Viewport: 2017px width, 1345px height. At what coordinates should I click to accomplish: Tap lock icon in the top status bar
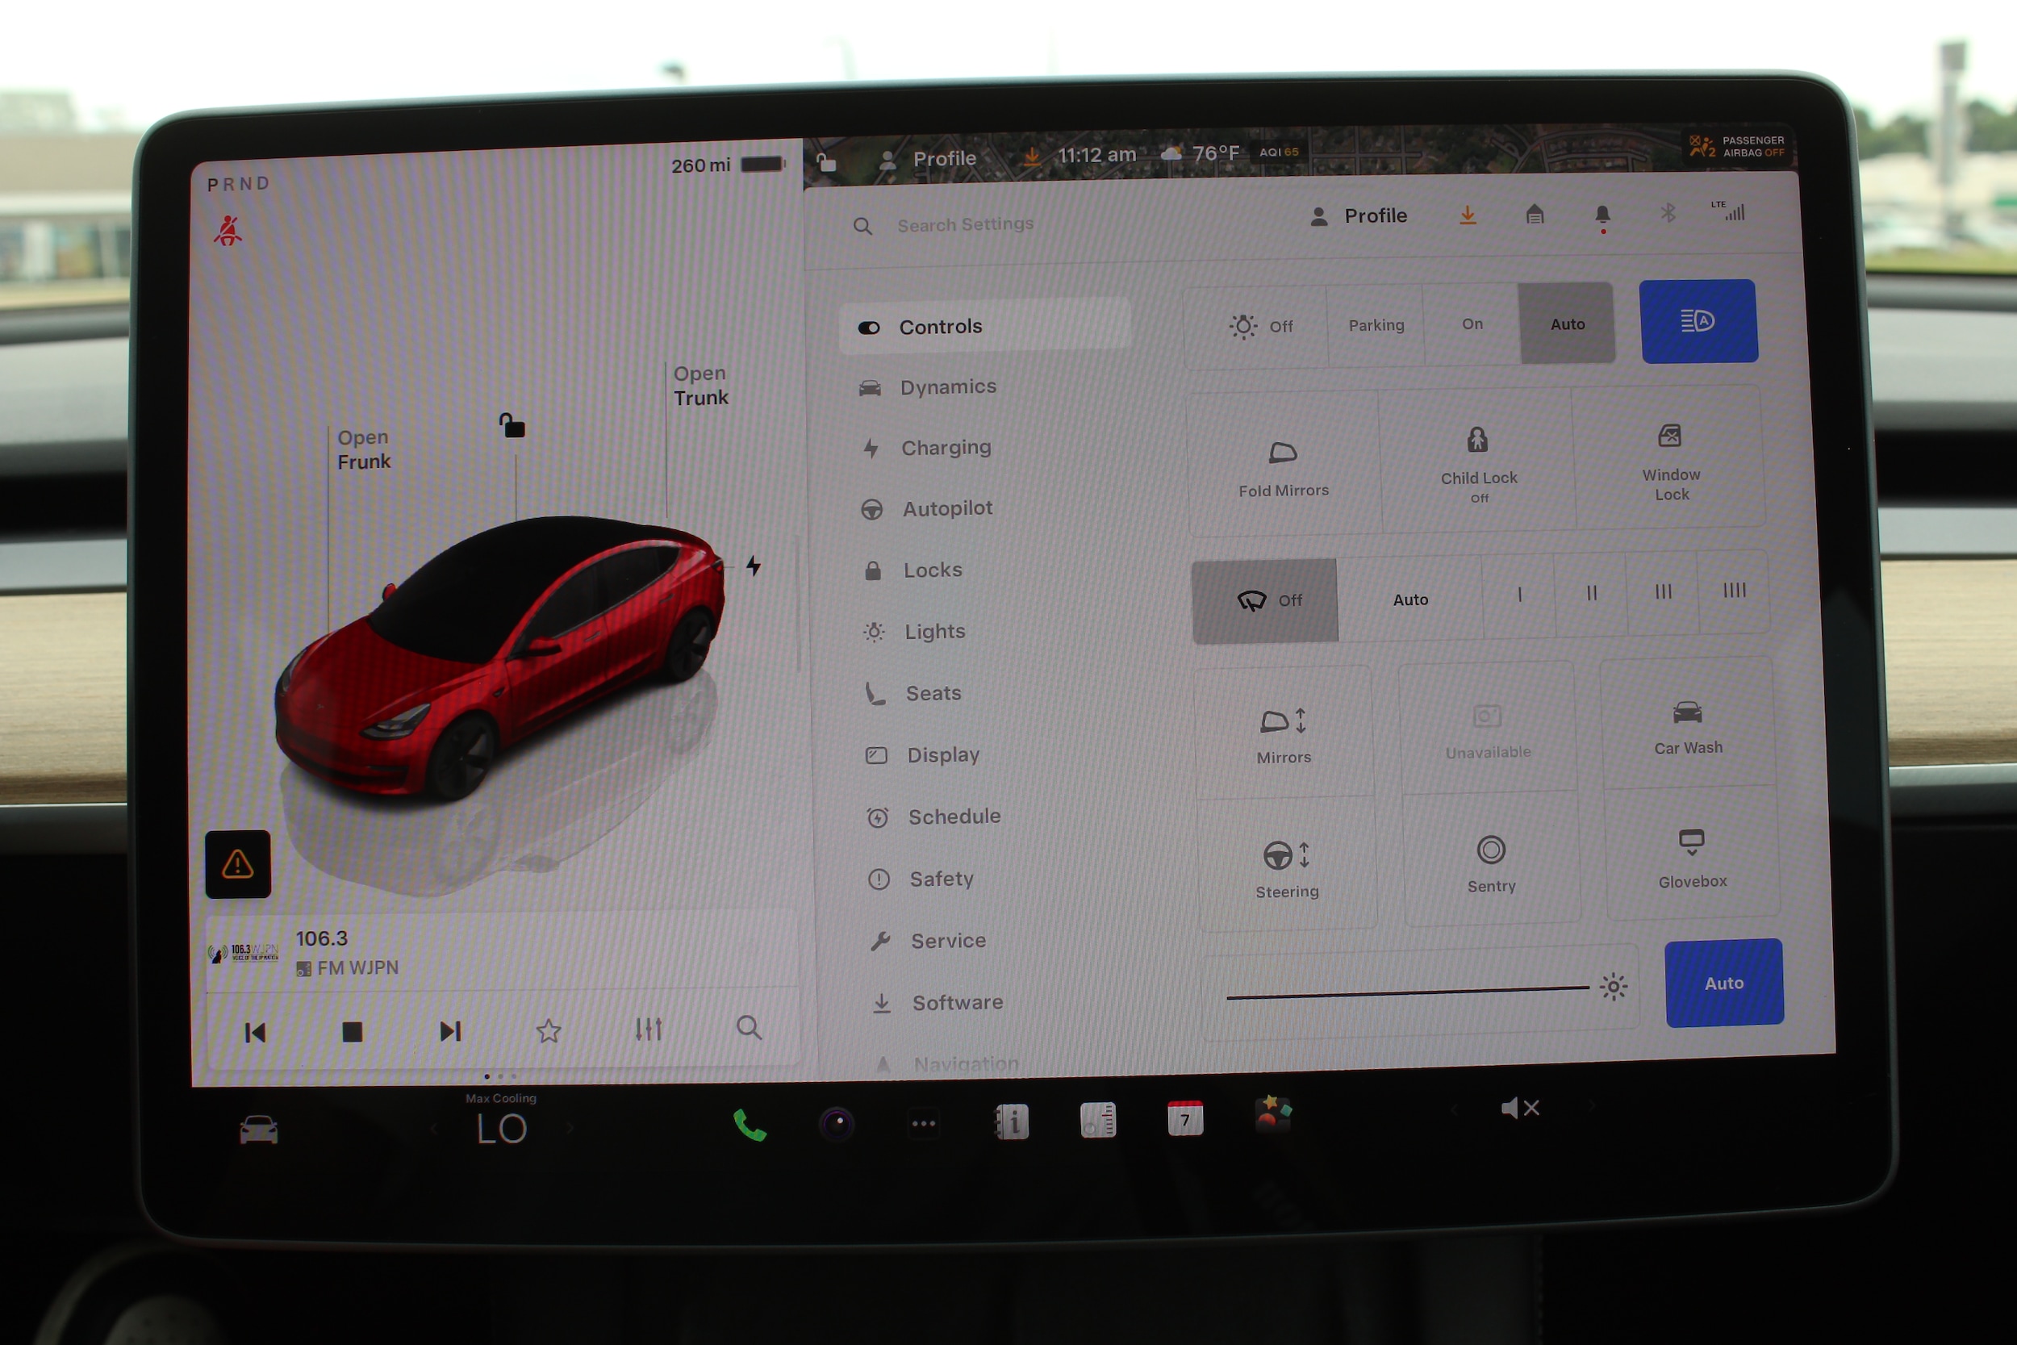[826, 161]
